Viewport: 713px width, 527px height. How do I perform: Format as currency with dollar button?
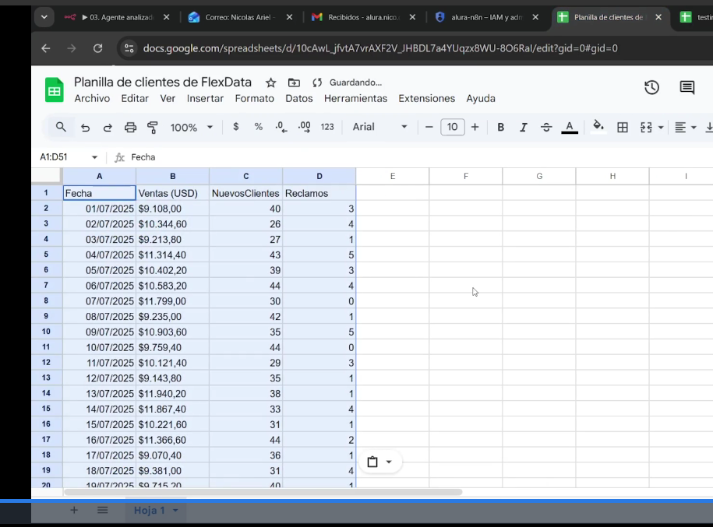(235, 127)
